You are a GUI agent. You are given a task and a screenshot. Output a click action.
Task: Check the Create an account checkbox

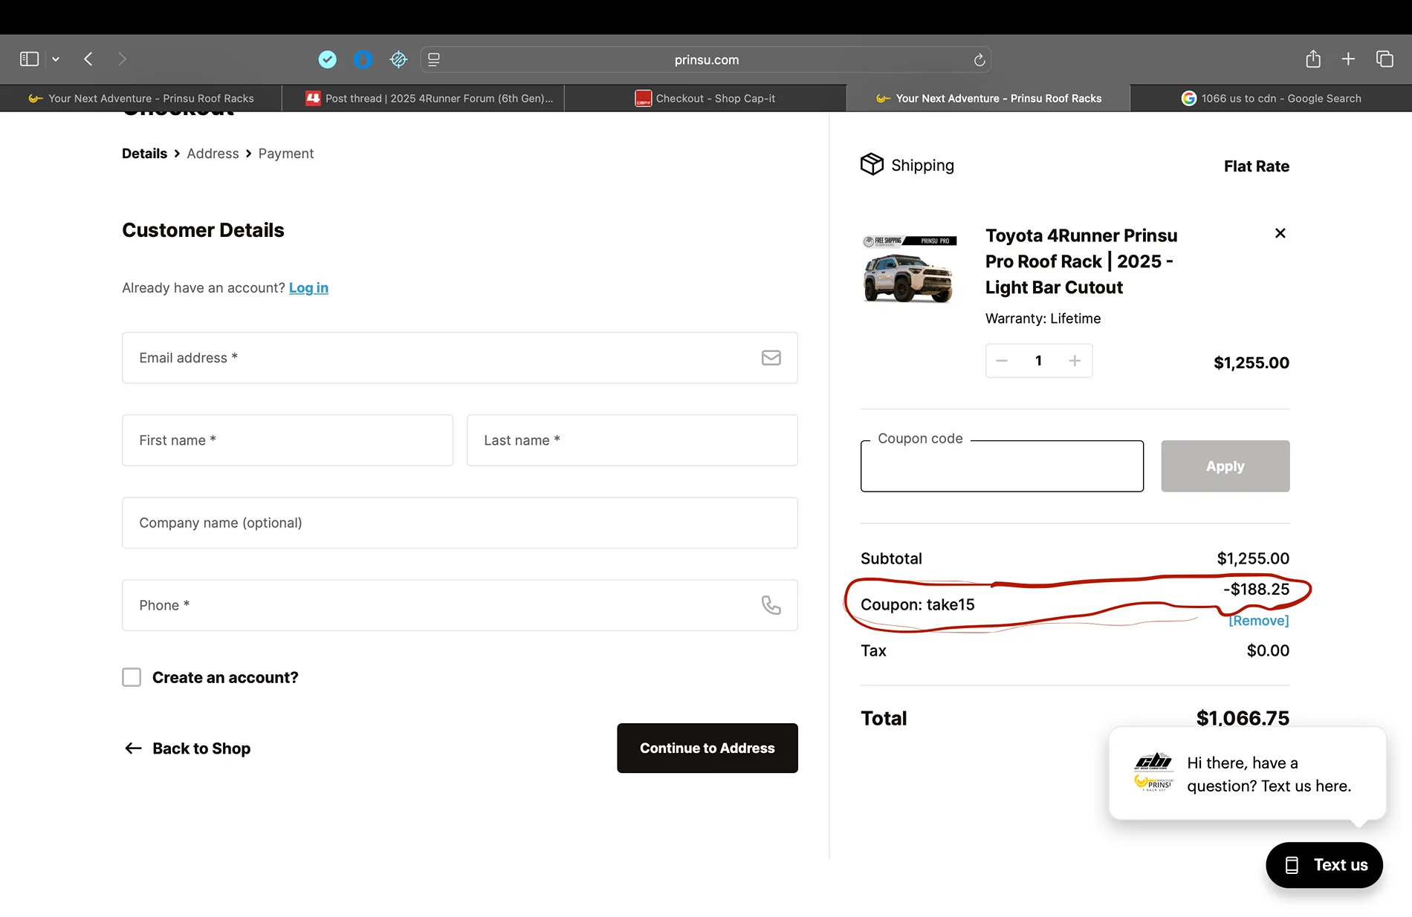click(x=132, y=677)
